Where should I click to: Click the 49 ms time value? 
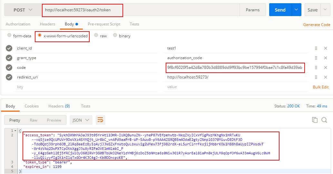[x=322, y=106]
